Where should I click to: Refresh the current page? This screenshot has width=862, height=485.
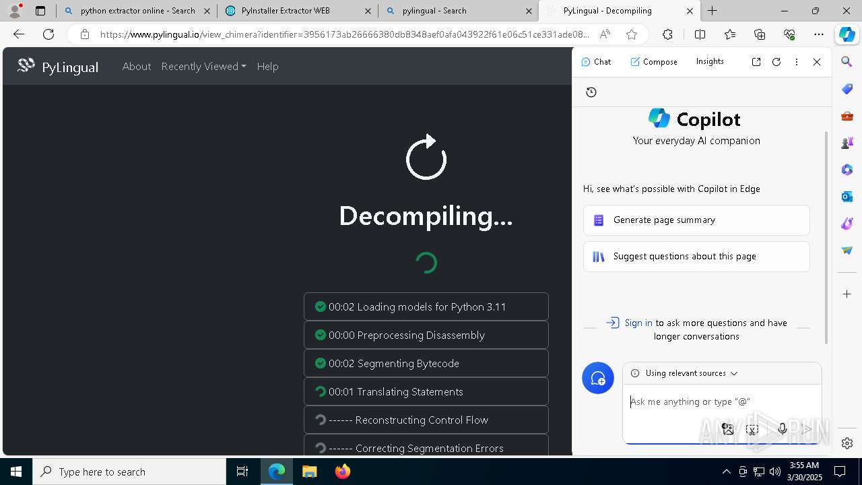tap(48, 34)
